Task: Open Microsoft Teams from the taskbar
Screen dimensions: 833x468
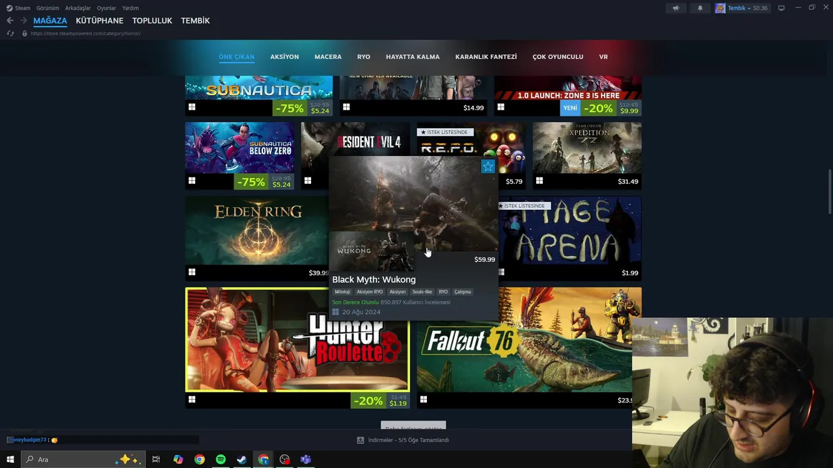Action: click(x=306, y=460)
